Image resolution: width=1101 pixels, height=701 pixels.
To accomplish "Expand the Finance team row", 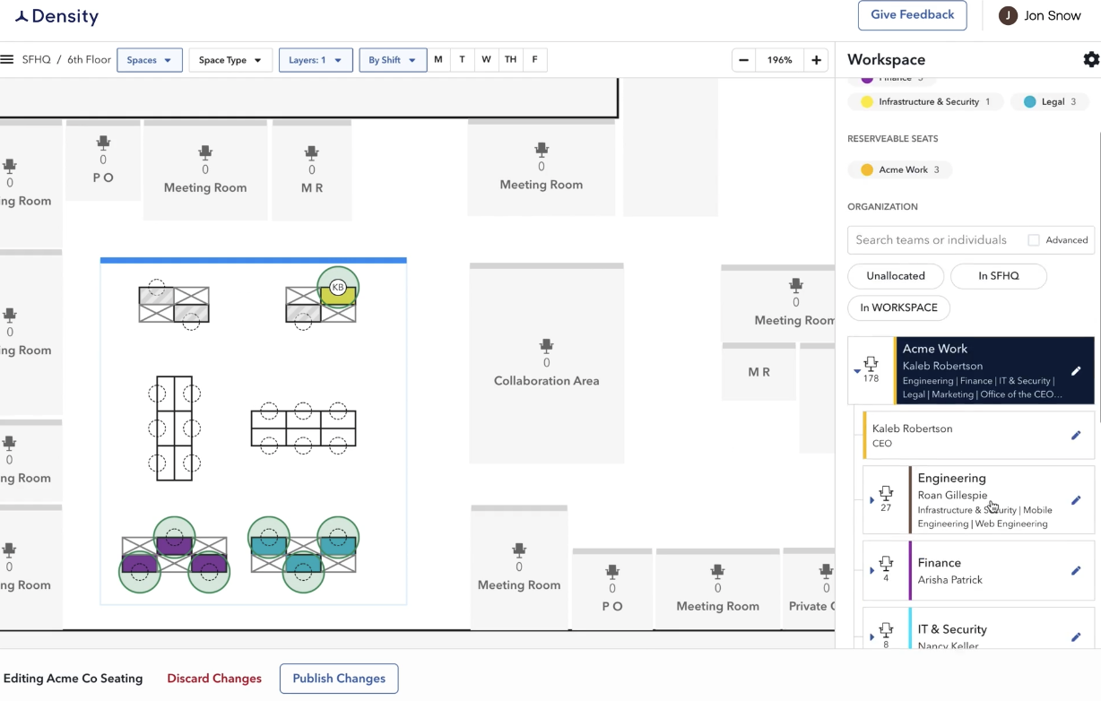I will point(871,570).
